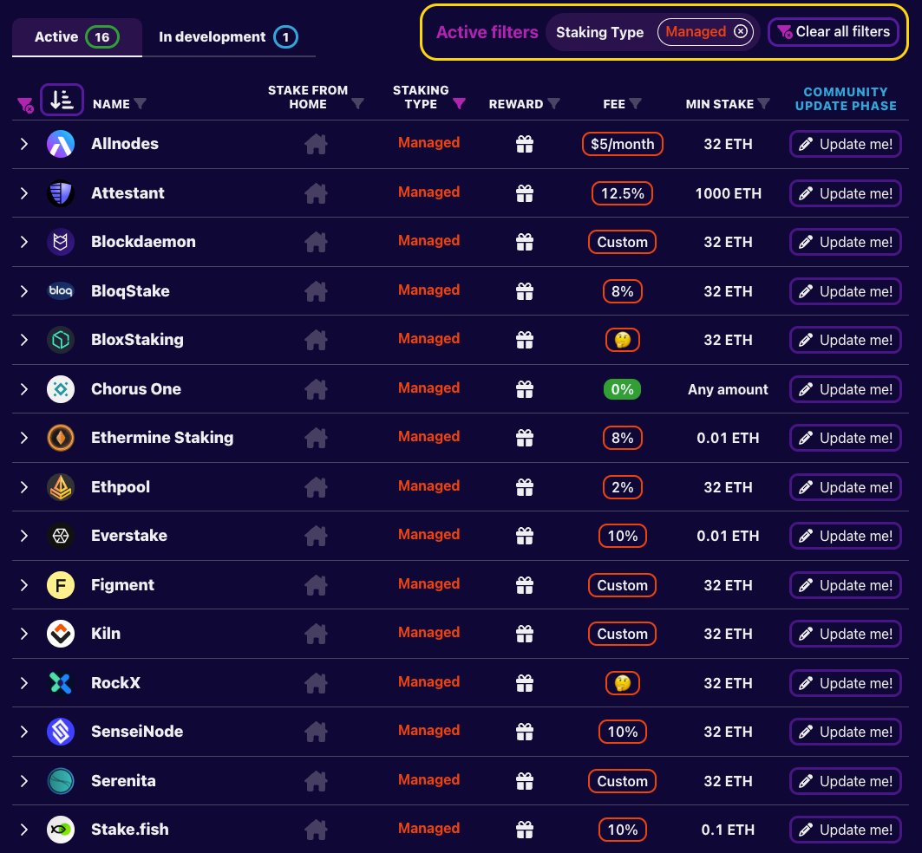The image size is (922, 853).
Task: Open the Fee column filter dropdown
Action: point(635,103)
